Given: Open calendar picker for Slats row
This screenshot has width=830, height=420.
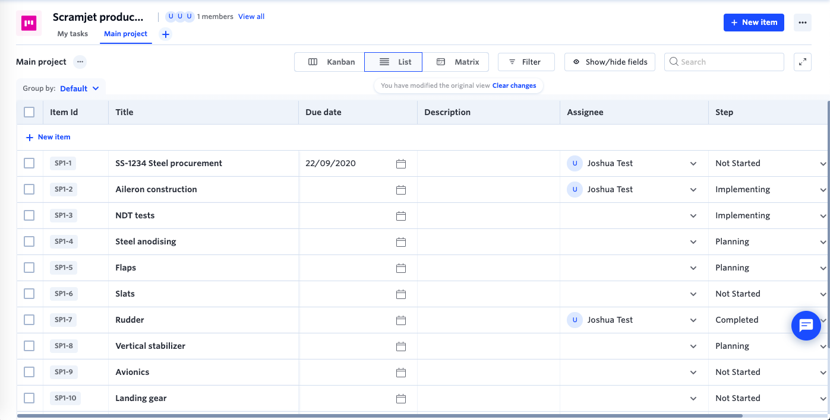Looking at the screenshot, I should point(401,294).
